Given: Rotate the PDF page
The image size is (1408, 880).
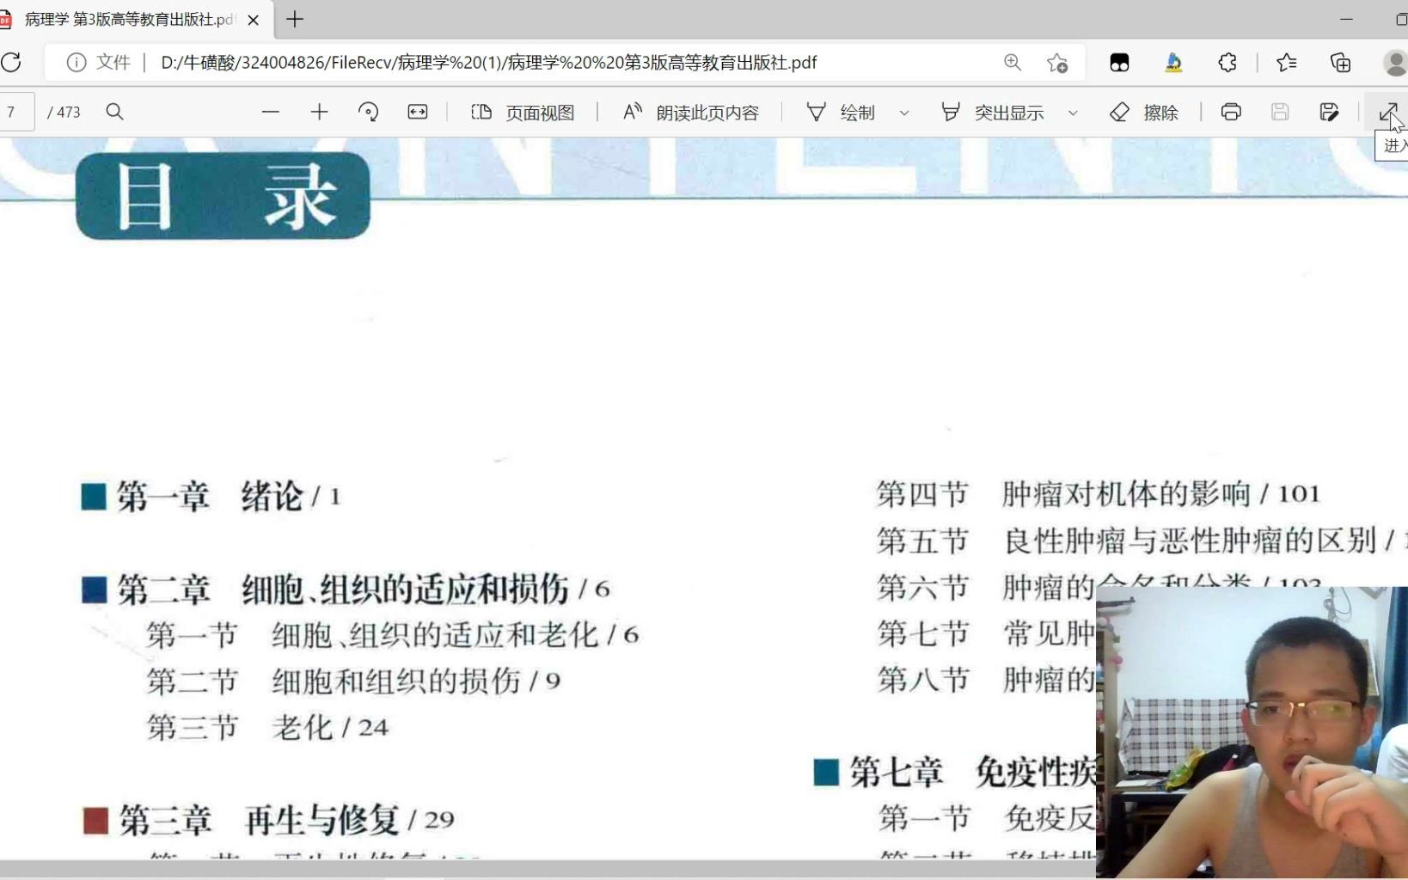Looking at the screenshot, I should [x=369, y=112].
